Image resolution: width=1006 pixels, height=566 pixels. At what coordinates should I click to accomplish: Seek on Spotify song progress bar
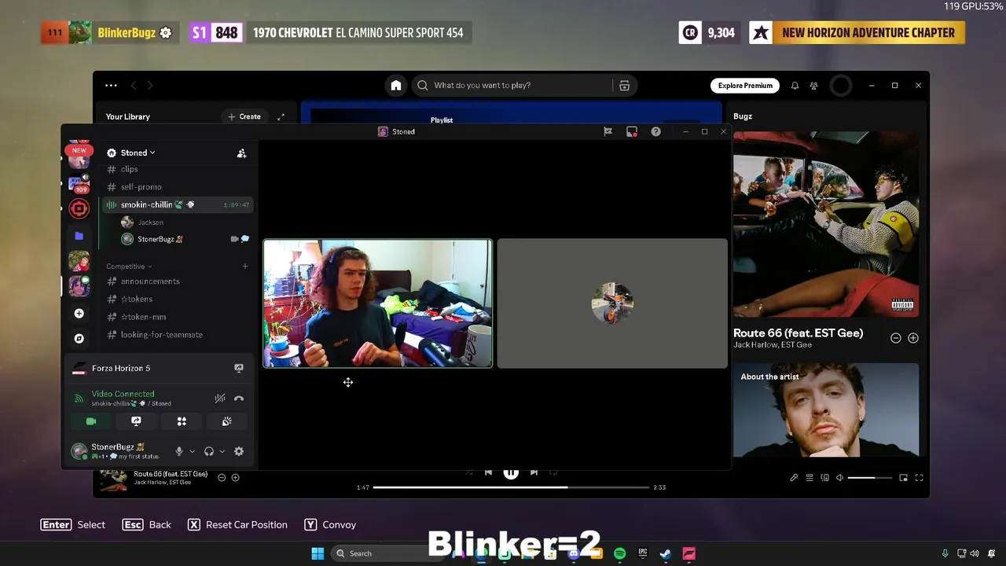[511, 487]
